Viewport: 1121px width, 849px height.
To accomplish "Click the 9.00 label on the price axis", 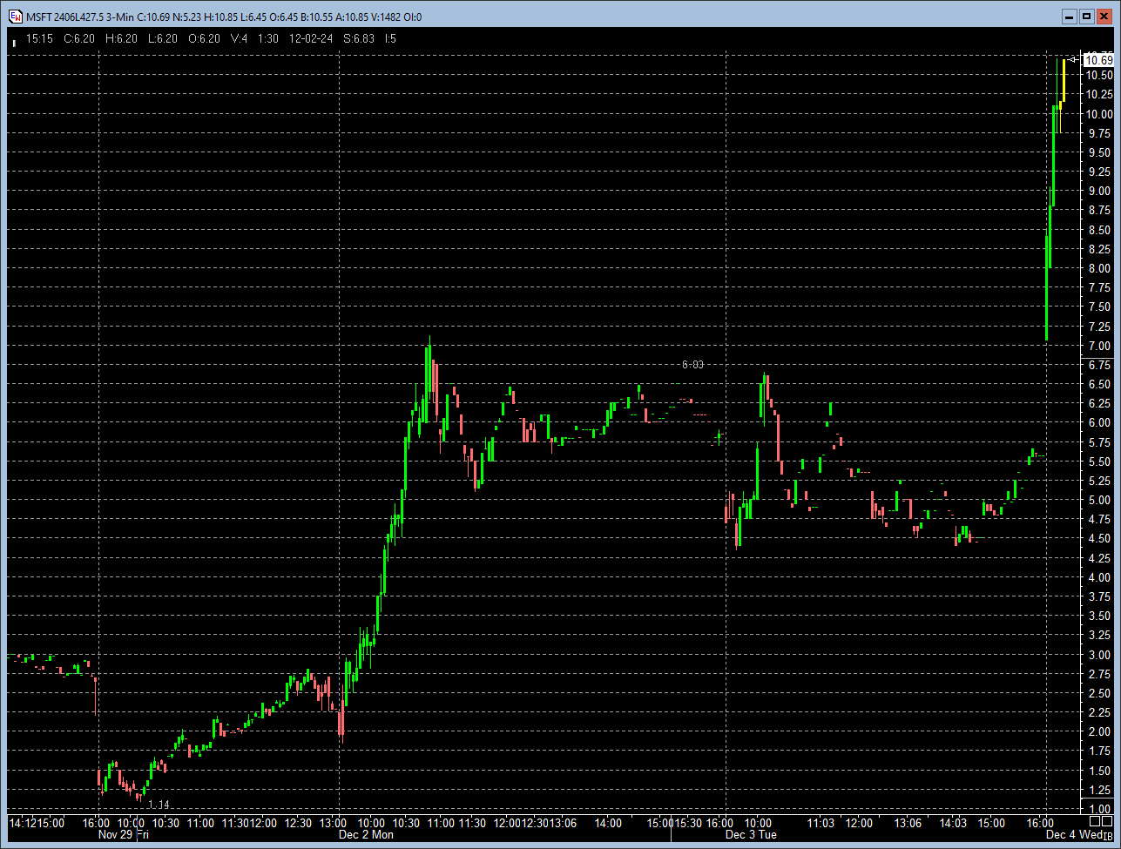I will (1099, 192).
